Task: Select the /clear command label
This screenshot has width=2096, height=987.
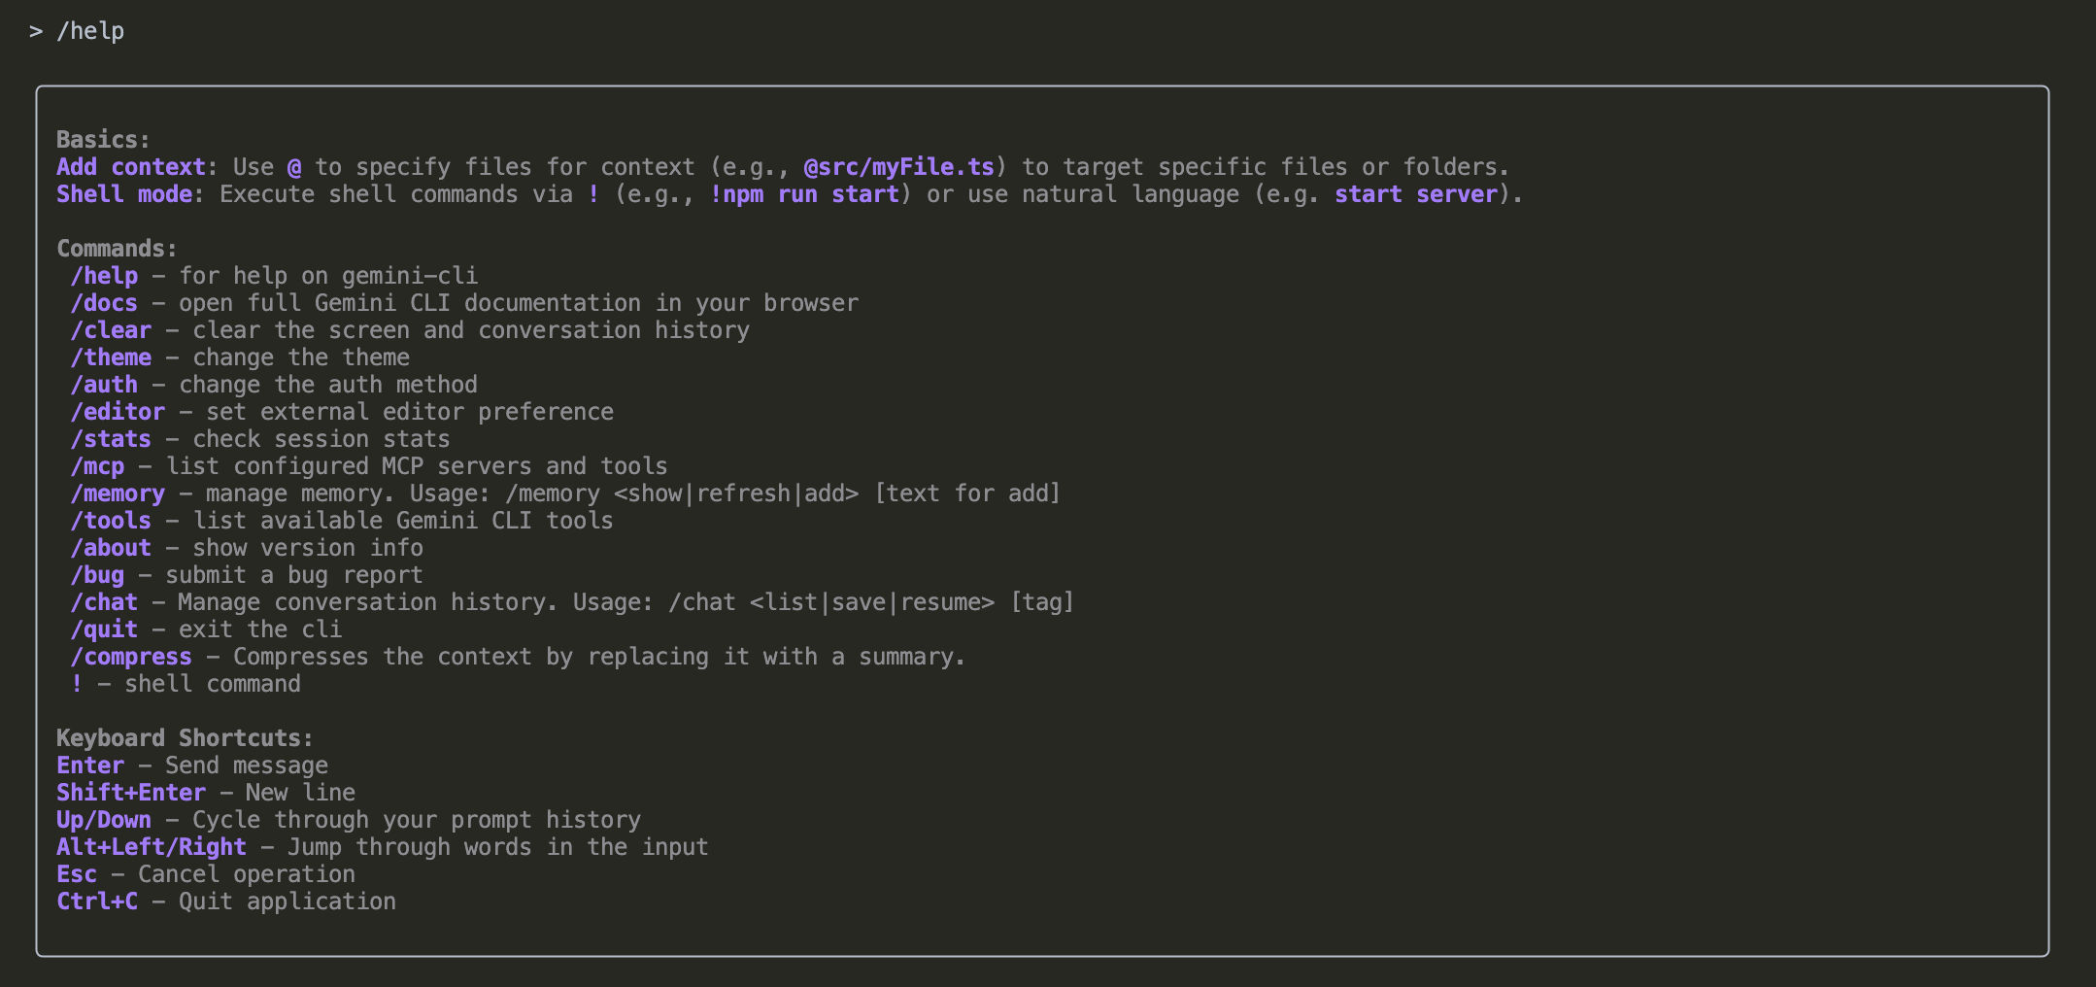Action: pos(111,330)
